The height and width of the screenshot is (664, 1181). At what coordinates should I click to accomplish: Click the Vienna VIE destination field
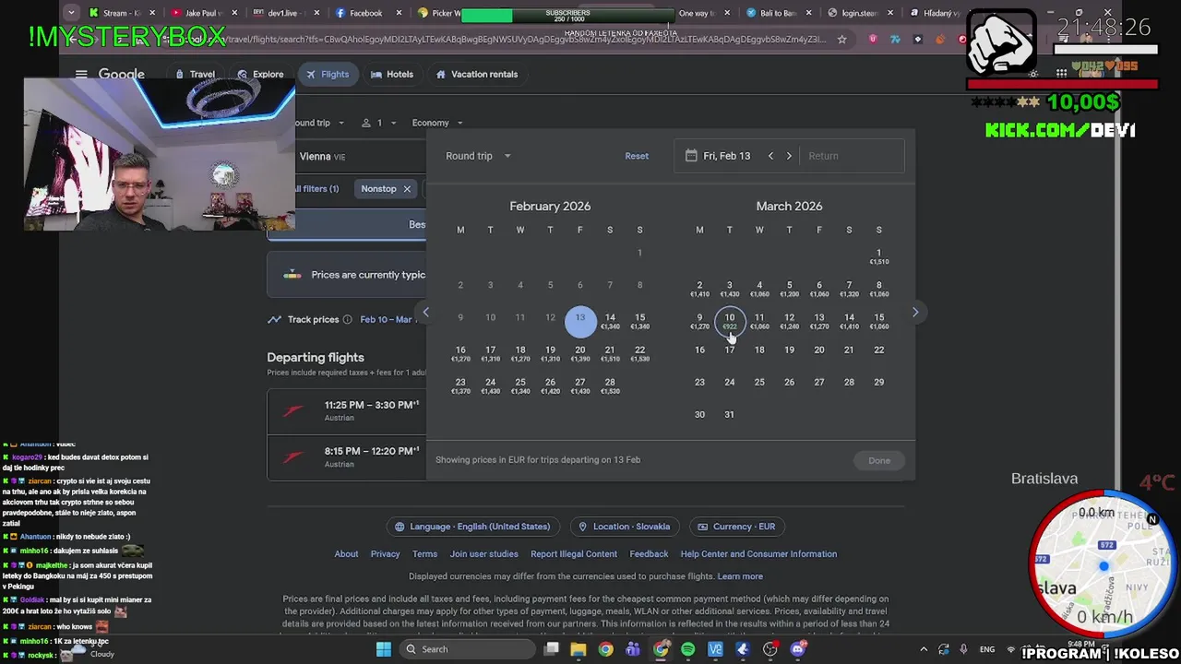coord(359,157)
